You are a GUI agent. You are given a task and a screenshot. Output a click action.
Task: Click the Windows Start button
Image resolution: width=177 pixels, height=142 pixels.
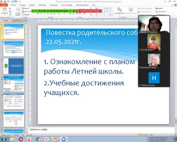point(4,139)
